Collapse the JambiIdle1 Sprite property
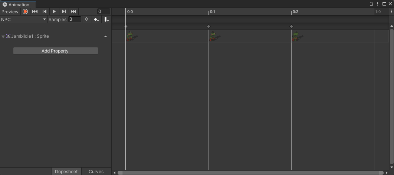The image size is (394, 175). (x=3, y=37)
